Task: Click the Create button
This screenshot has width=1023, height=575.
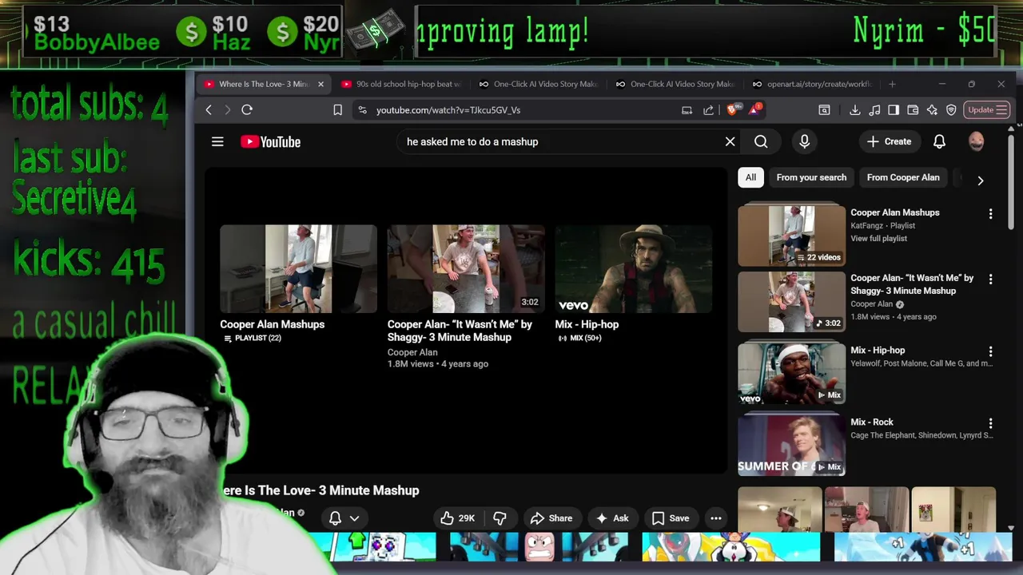Action: (889, 141)
